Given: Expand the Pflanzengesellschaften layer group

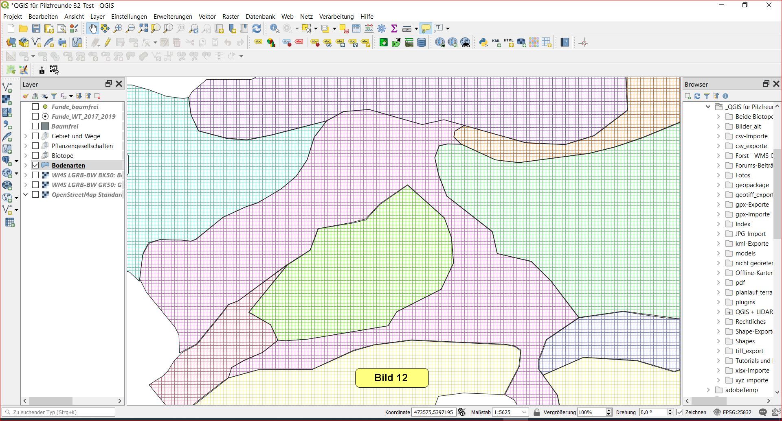Looking at the screenshot, I should 26,146.
